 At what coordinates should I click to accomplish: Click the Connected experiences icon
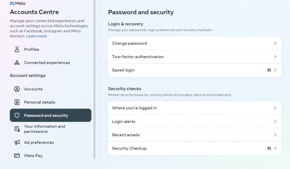point(17,63)
